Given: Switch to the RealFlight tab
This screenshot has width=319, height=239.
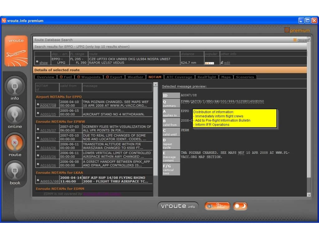Looking at the screenshot, I should point(207,77).
